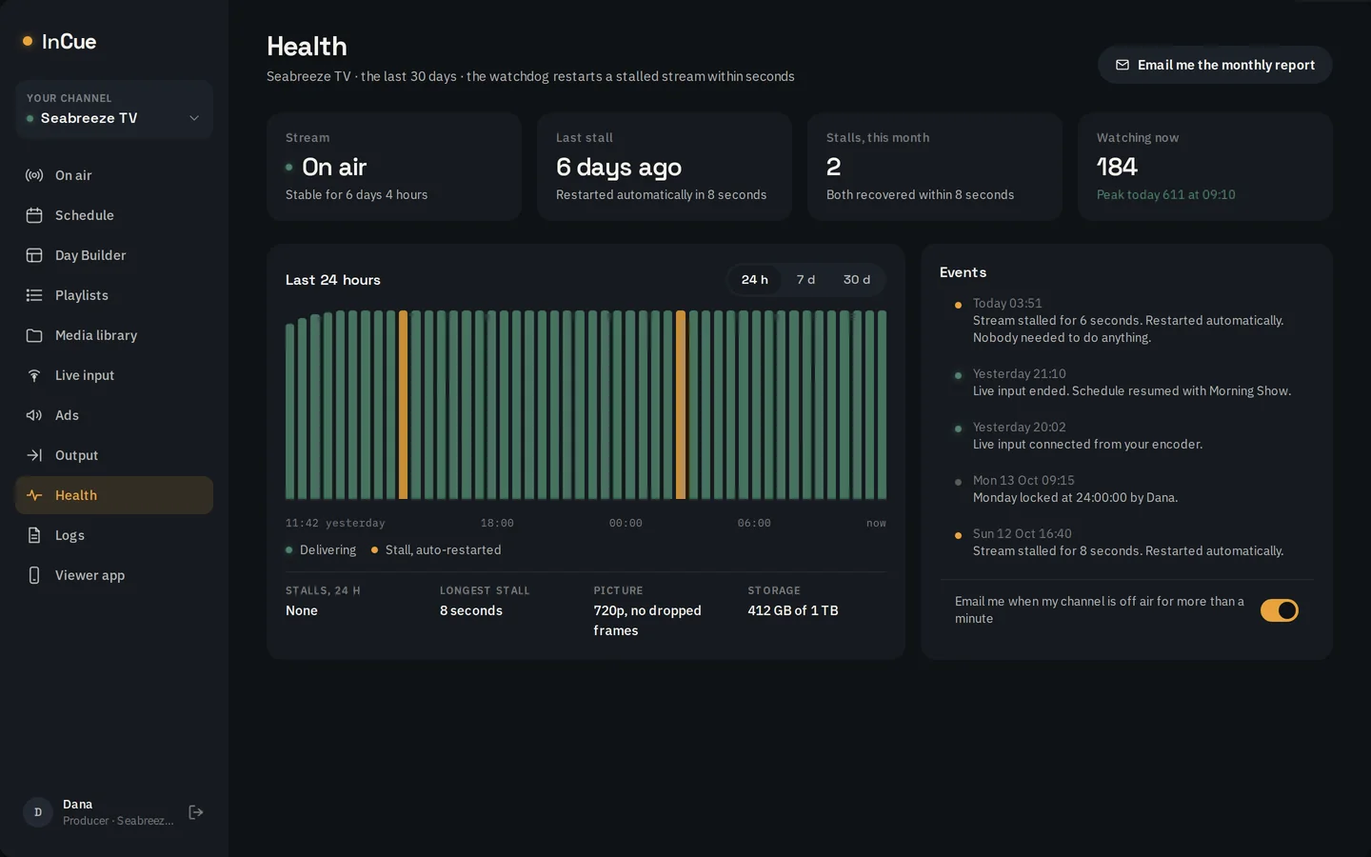
Task: Click the Stream On air status card
Action: point(394,167)
